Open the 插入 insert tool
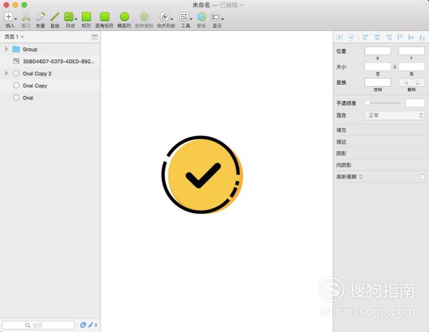The height and width of the screenshot is (332, 429). click(x=9, y=17)
